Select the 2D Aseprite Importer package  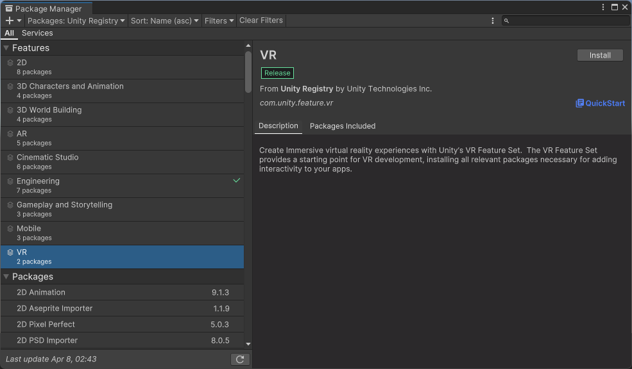(x=122, y=309)
